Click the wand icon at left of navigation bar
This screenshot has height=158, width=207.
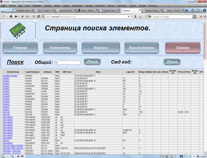tap(4, 16)
